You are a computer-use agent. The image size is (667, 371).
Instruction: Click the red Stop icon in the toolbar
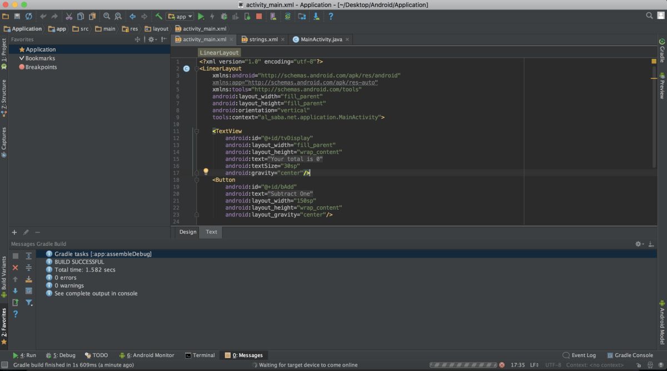tap(259, 17)
